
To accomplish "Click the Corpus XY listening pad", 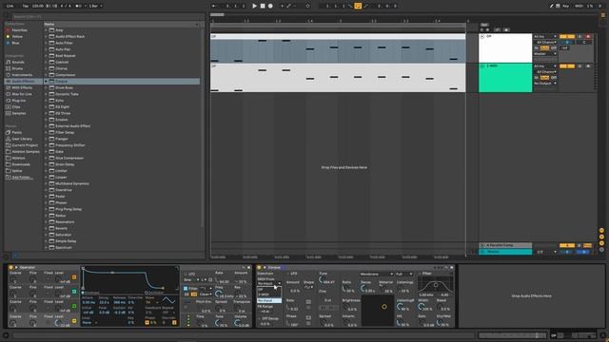I will click(x=377, y=311).
